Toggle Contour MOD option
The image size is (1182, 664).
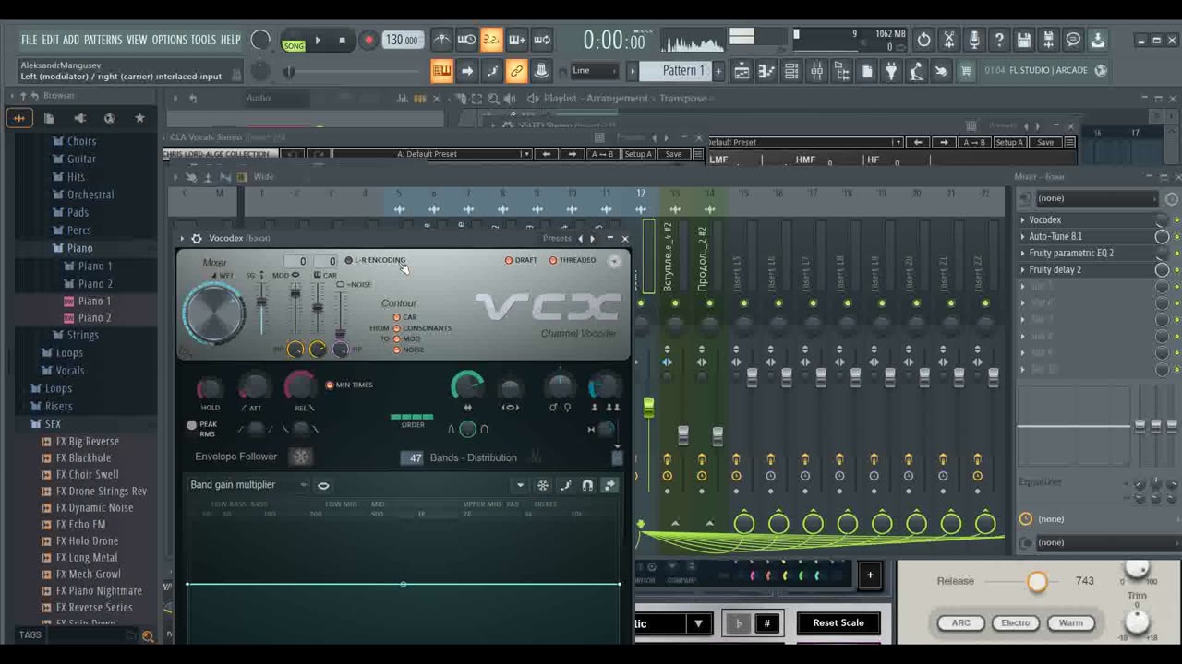click(406, 339)
